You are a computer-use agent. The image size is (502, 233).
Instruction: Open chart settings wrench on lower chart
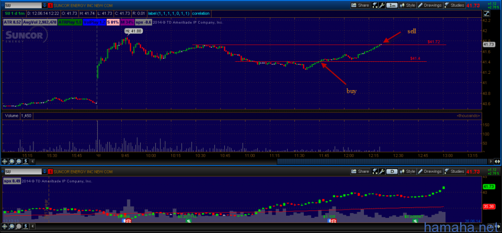[381, 171]
